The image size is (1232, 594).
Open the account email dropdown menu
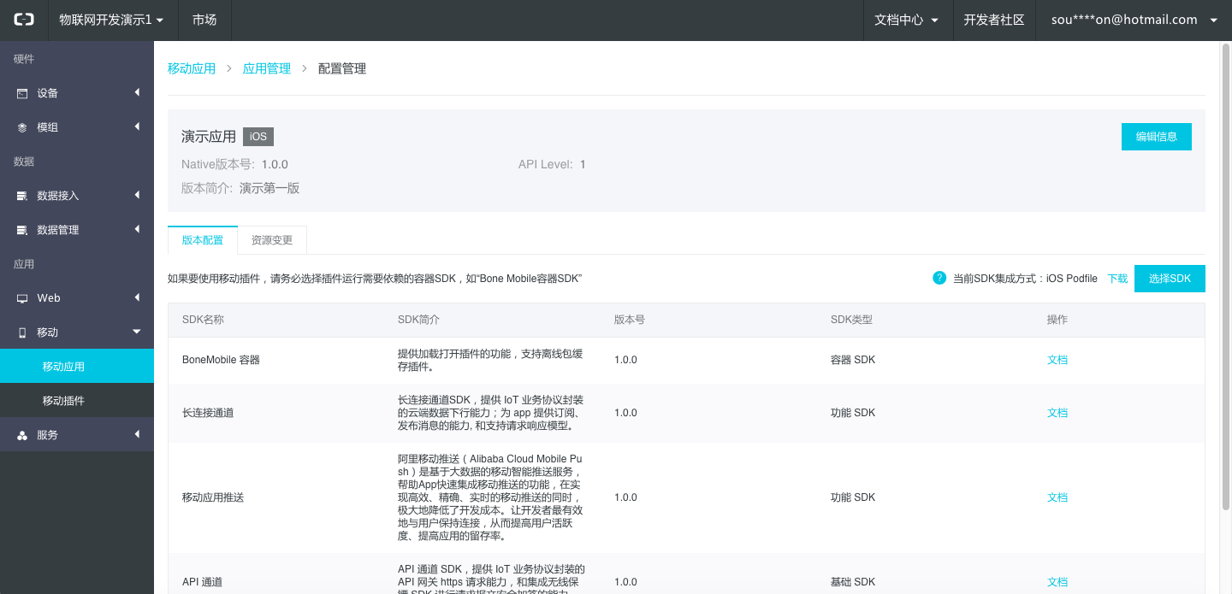tap(1134, 20)
